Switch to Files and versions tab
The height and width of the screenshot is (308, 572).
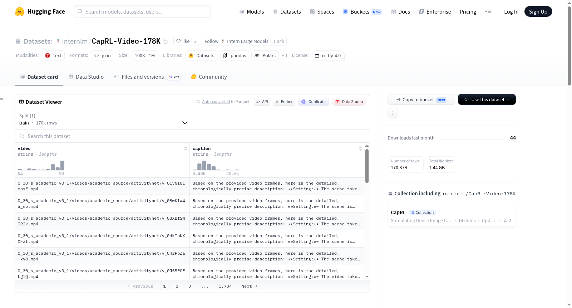(147, 77)
